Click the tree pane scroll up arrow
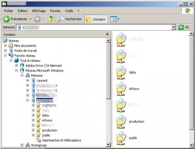The image size is (195, 149). pyautogui.click(x=108, y=40)
